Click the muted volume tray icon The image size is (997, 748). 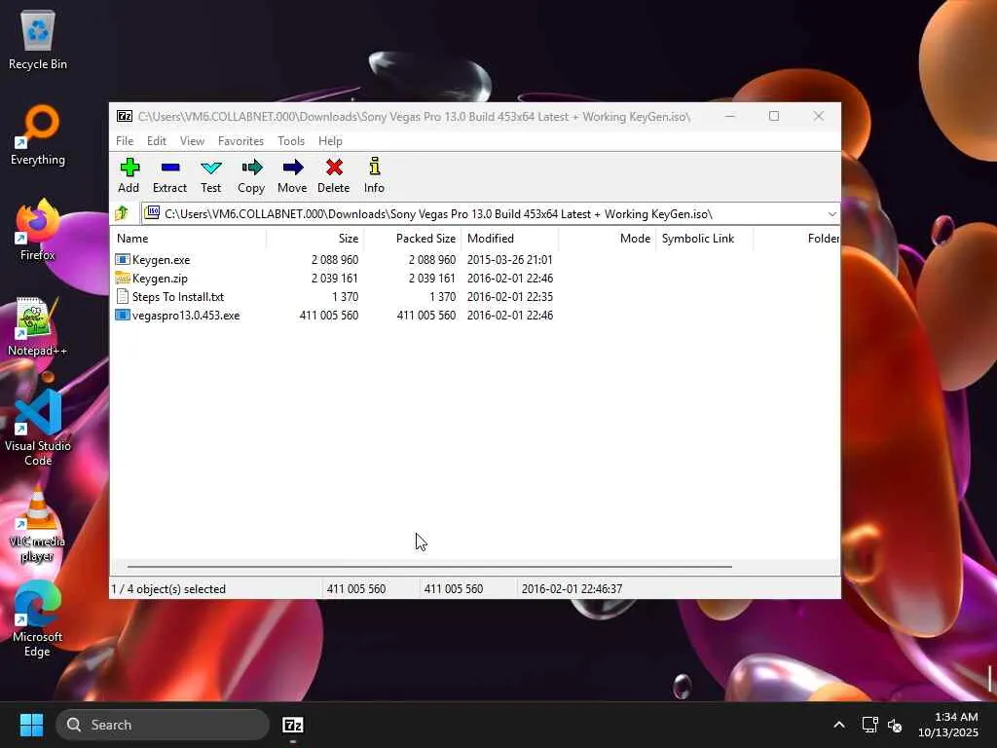click(895, 725)
